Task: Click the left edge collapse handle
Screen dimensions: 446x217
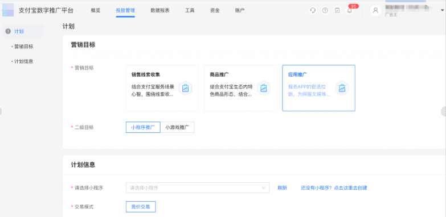Action: click(x=1, y=111)
